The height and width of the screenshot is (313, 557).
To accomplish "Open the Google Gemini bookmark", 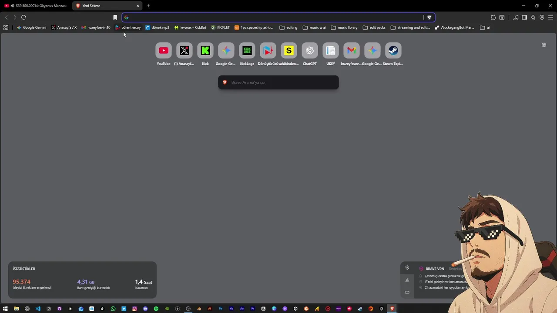I will coord(31,27).
